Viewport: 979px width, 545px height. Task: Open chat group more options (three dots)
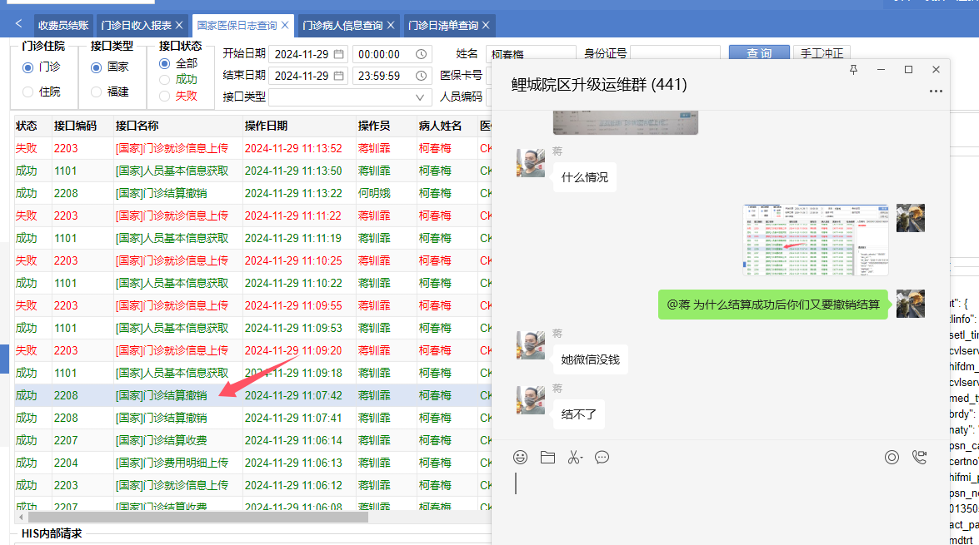click(x=936, y=91)
